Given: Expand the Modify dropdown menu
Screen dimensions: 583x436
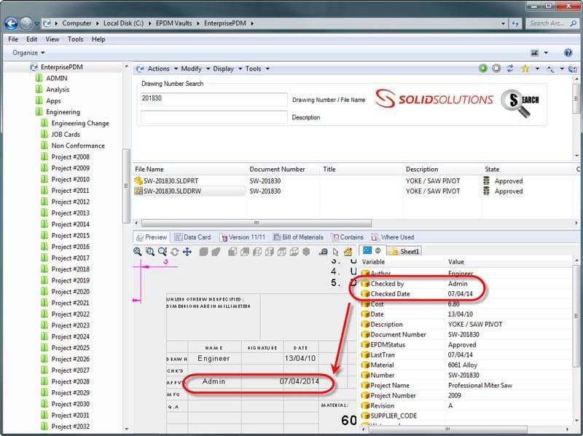Looking at the screenshot, I should pyautogui.click(x=194, y=69).
